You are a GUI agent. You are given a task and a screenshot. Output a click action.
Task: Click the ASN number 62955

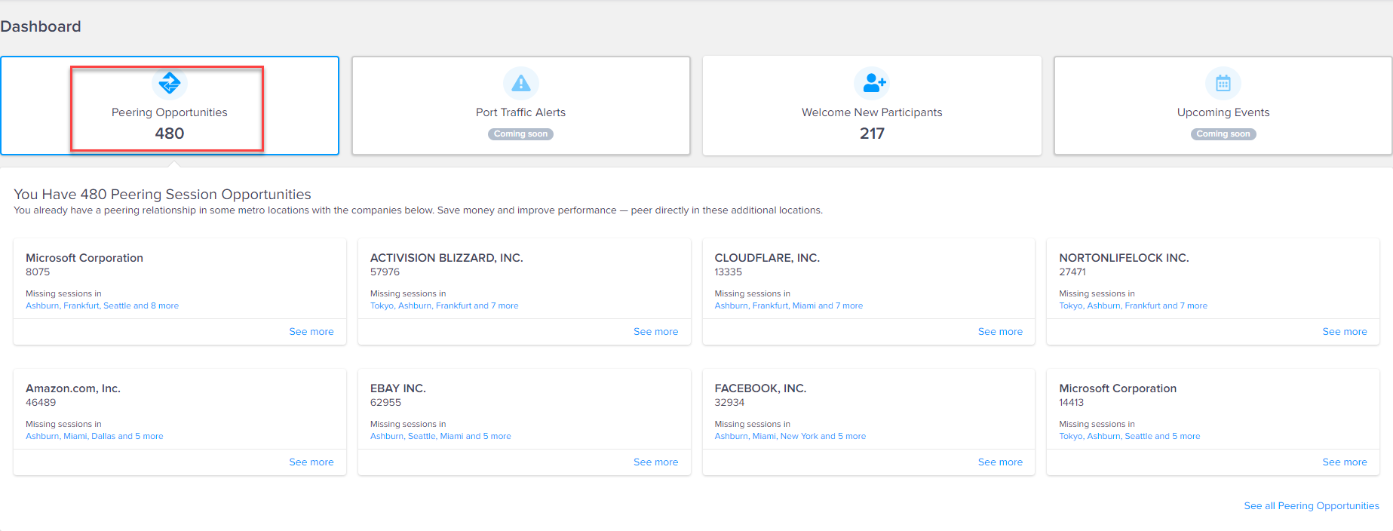tap(385, 403)
